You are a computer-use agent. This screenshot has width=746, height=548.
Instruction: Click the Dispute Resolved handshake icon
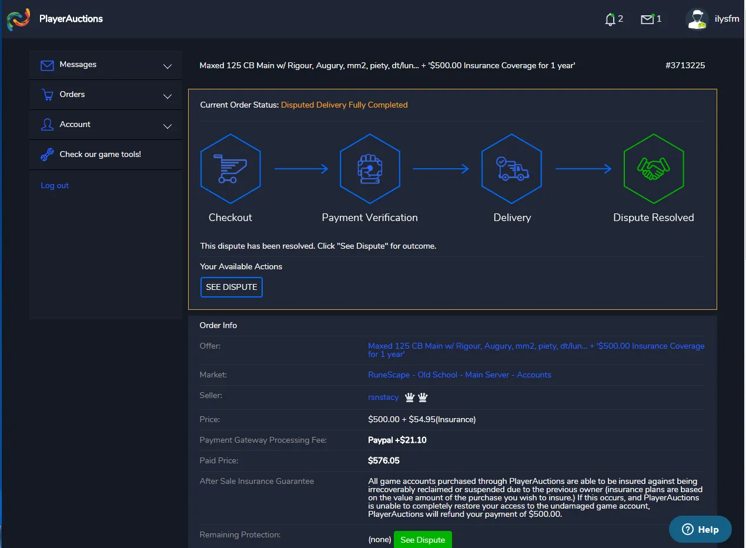click(x=654, y=169)
